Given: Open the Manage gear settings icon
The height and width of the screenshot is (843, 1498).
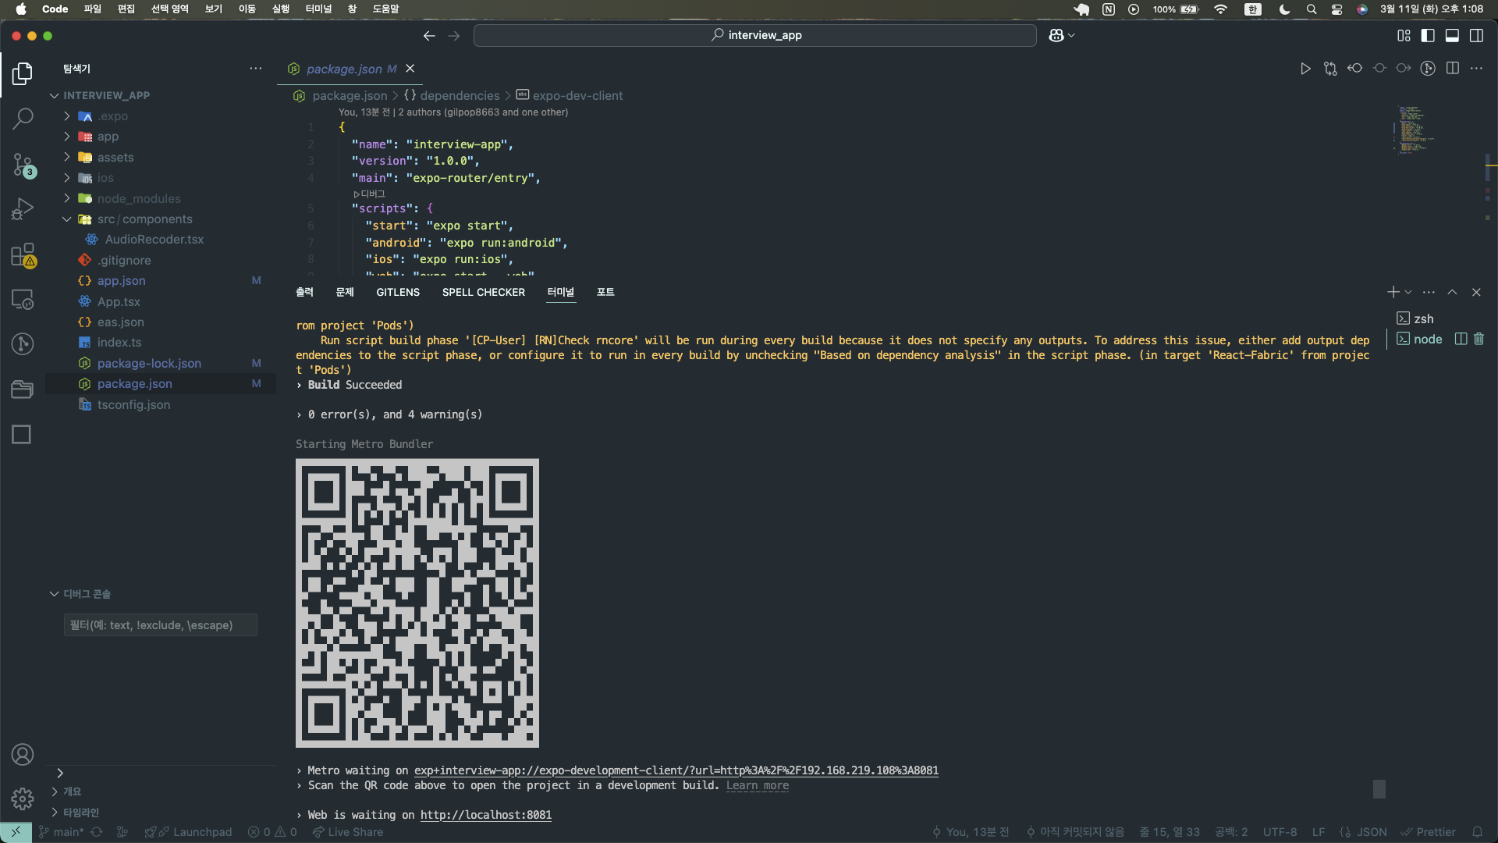Looking at the screenshot, I should tap(23, 799).
